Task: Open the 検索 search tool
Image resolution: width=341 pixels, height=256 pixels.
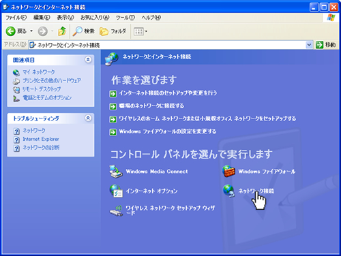Action: (x=83, y=31)
